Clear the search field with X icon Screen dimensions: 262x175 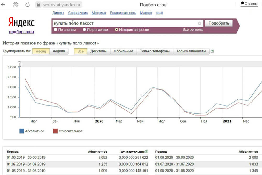[199, 23]
